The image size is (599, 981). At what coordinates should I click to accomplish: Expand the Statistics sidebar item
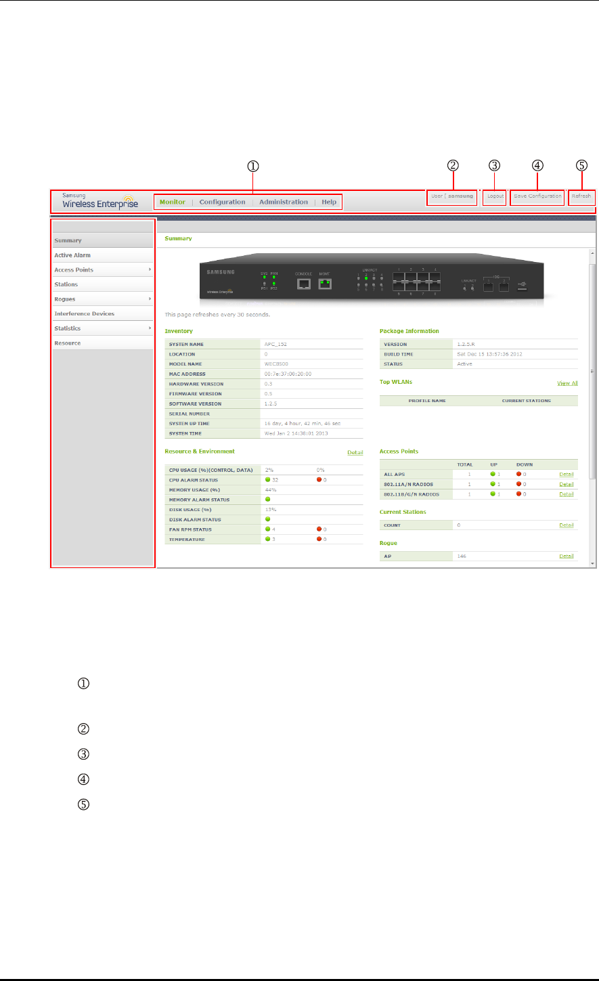[x=103, y=328]
